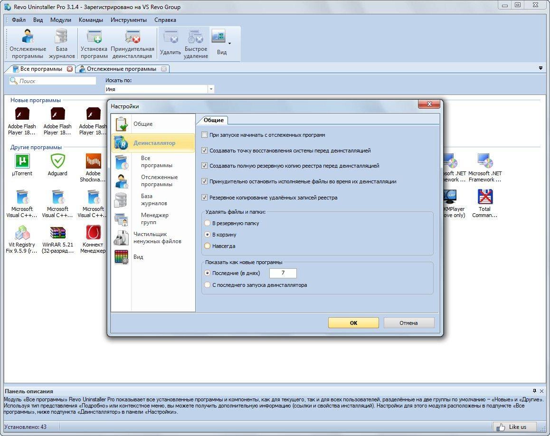Click the Поиск search field
Screen dimensions: 550x436
[53, 81]
